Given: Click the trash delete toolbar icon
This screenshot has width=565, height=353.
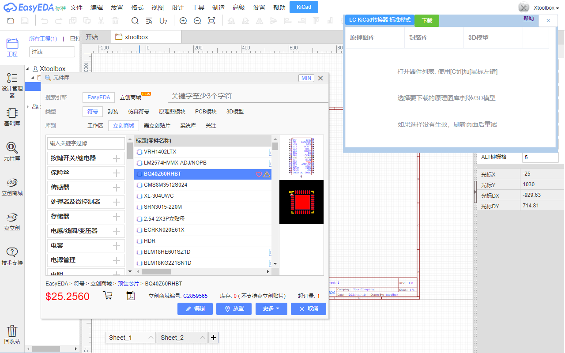Looking at the screenshot, I should tap(115, 21).
